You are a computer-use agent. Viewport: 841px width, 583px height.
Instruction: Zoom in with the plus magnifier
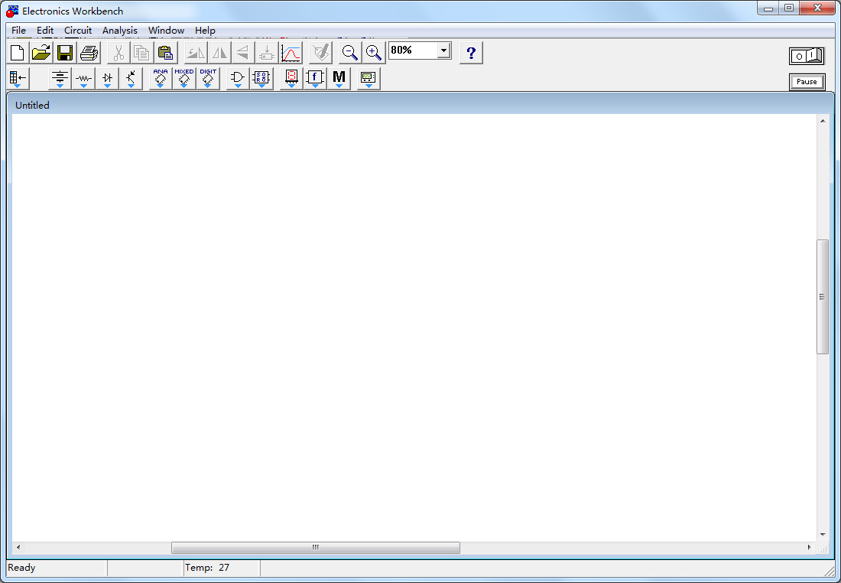(373, 53)
